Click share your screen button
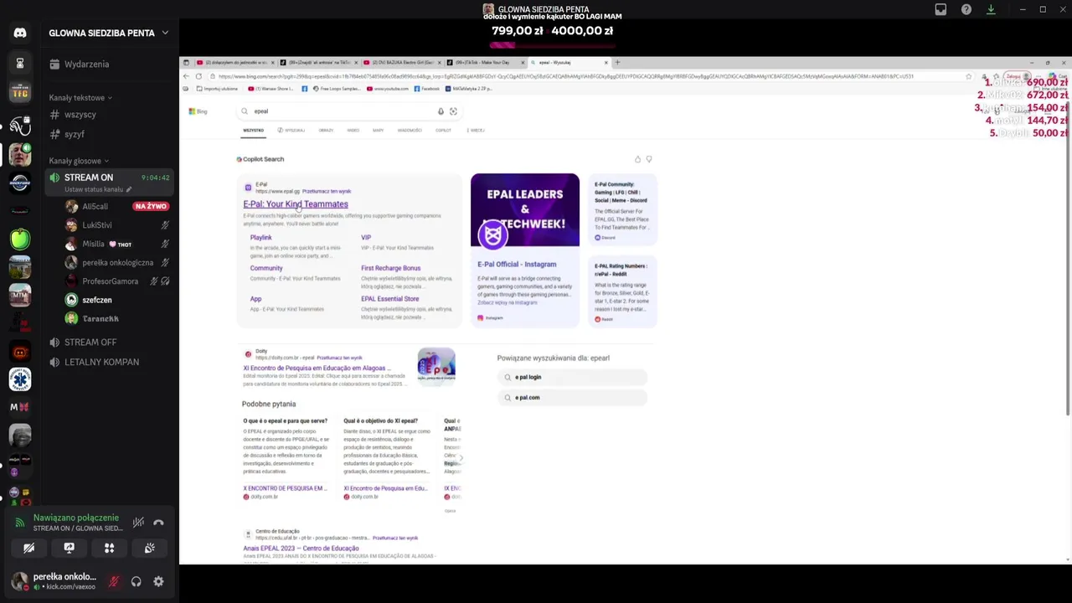 click(x=69, y=548)
